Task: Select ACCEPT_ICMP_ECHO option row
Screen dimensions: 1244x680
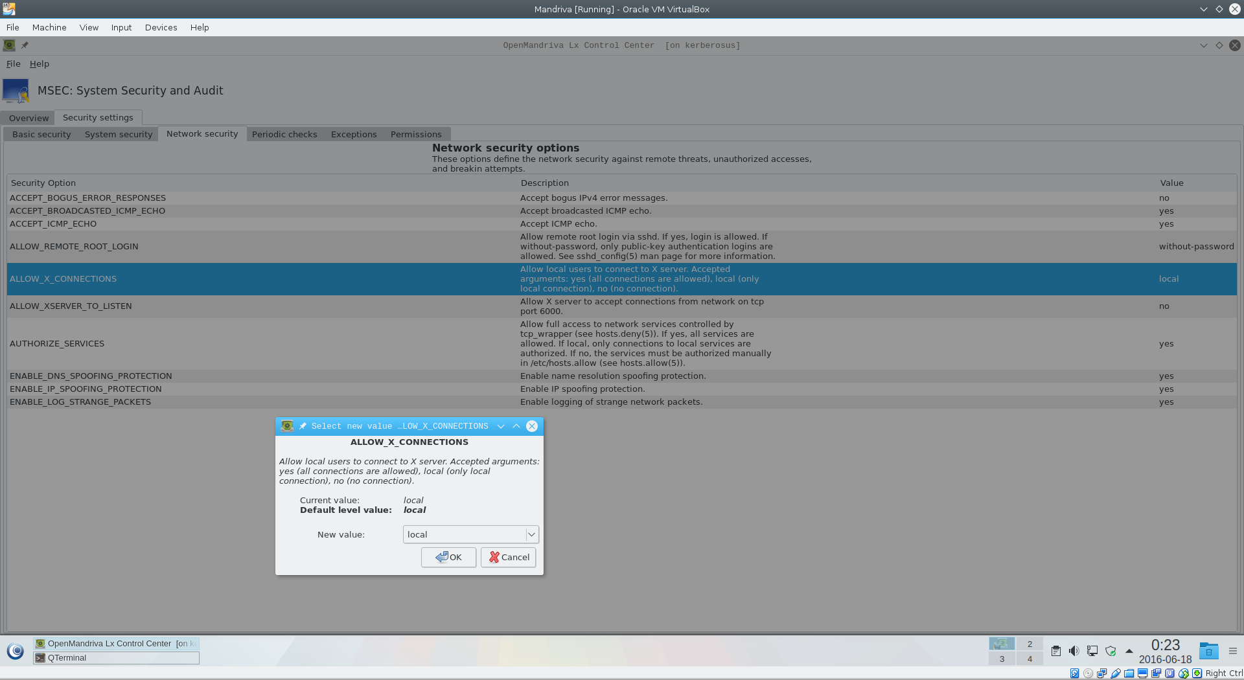Action: pyautogui.click(x=622, y=224)
